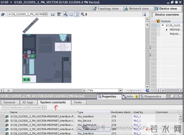Screen dimensions: 184x135
Task: Click the save icon beside the zoom slider
Action: (x=147, y=91)
